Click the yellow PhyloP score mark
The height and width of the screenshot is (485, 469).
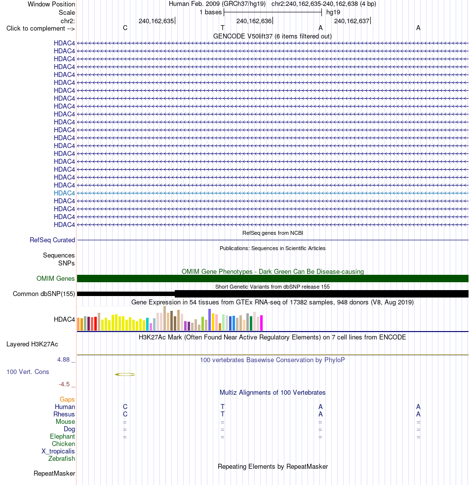(x=125, y=374)
